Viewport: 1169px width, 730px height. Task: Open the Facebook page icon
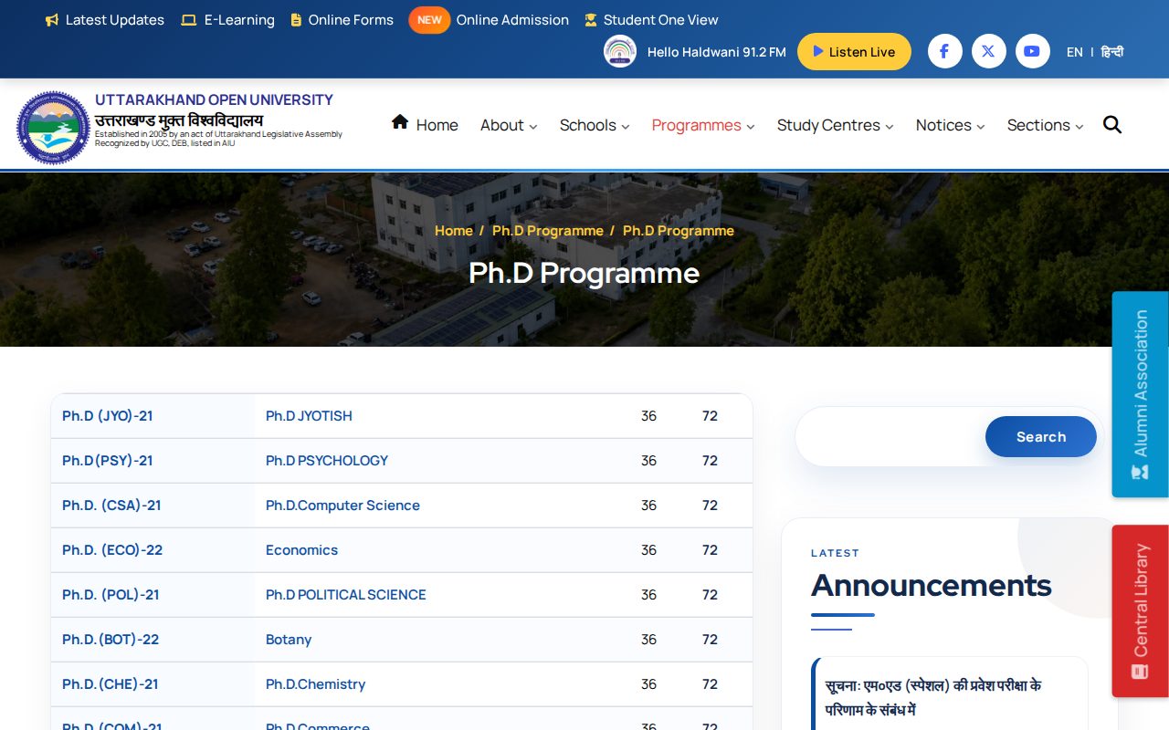click(x=944, y=51)
